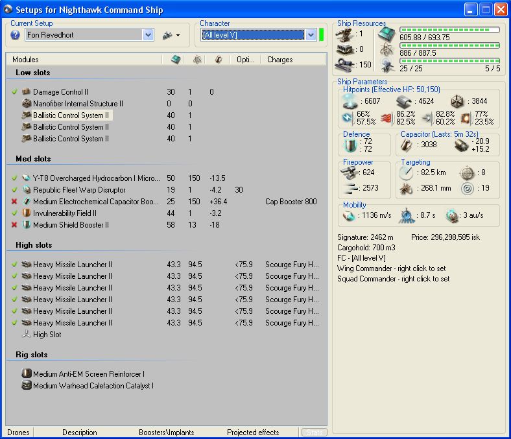The height and width of the screenshot is (439, 511).
Task: Click the kinetic resistance icon
Action: 427,118
